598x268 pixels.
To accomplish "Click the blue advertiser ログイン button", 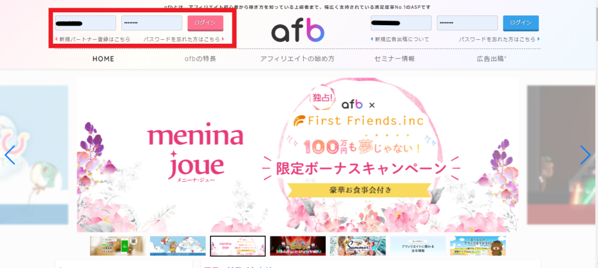I will (520, 23).
